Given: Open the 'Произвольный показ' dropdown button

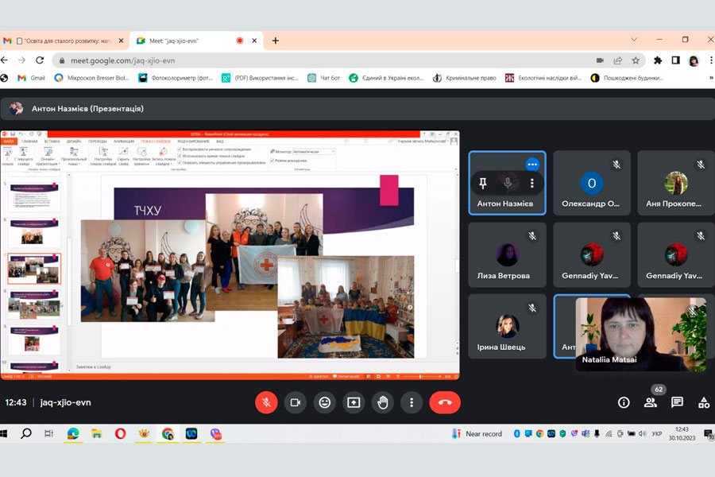Looking at the screenshot, I should [x=73, y=156].
